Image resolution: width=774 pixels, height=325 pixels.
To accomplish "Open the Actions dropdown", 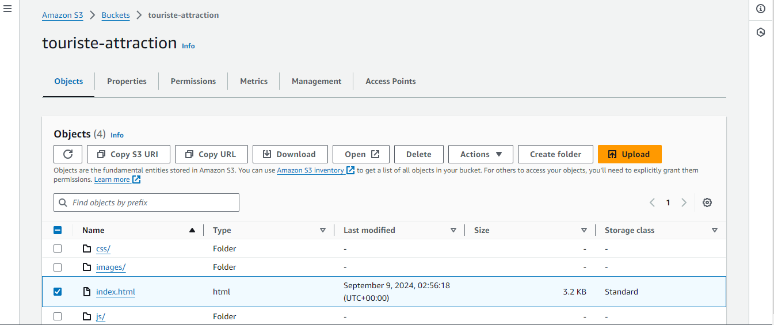I will tap(481, 154).
